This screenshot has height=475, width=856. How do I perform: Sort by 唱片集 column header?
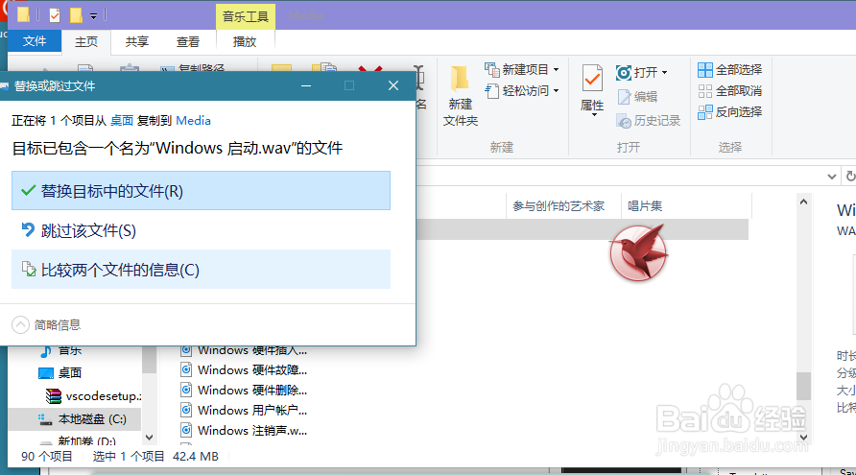644,205
